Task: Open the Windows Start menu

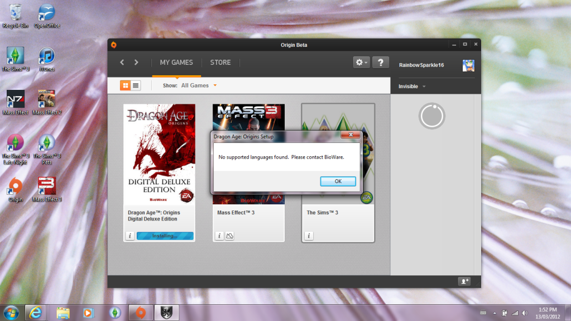Action: [11, 312]
